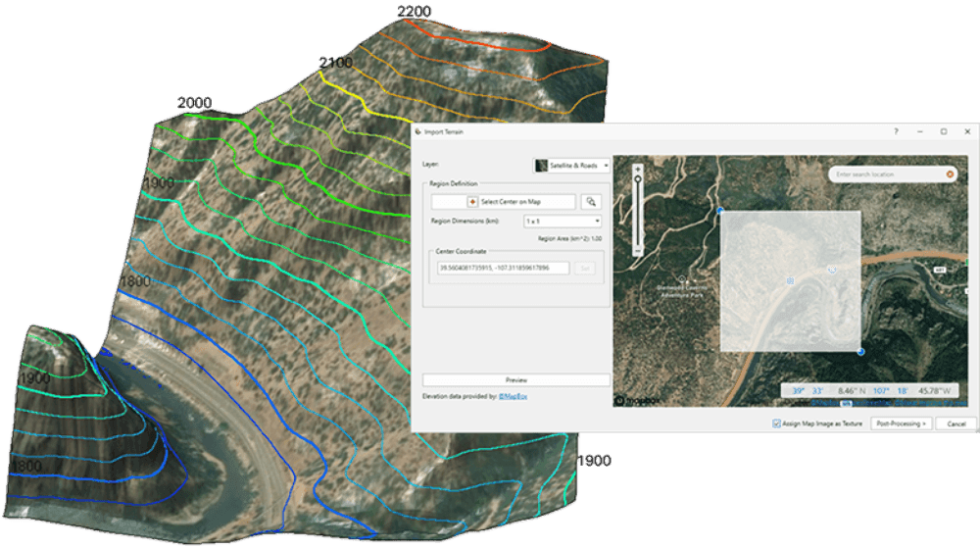This screenshot has height=548, width=980.
Task: Click the Center Coordinate input field
Action: [x=503, y=268]
